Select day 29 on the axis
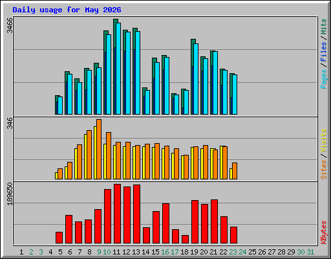 [291, 252]
